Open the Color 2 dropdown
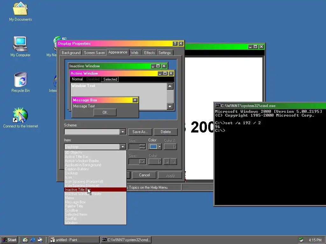Image resolution: width=326 pixels, height=244 pixels. click(170, 147)
